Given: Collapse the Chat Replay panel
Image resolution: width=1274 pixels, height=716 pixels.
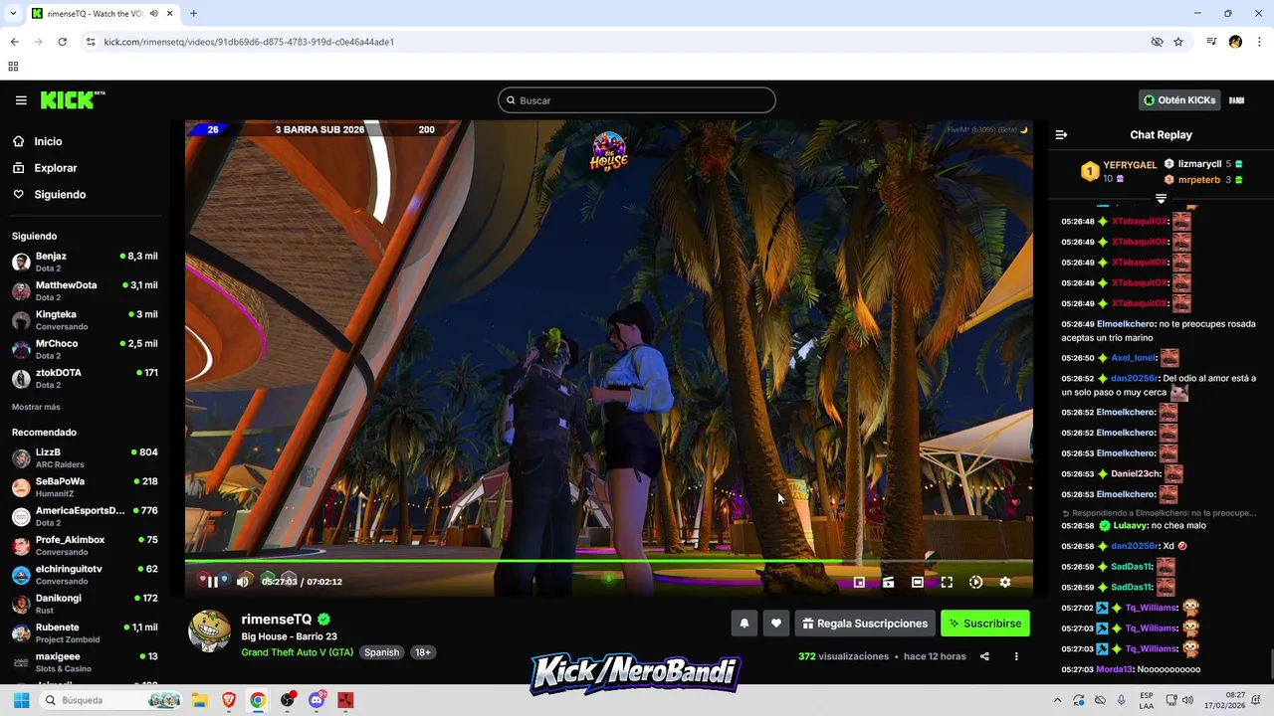Looking at the screenshot, I should [x=1061, y=135].
